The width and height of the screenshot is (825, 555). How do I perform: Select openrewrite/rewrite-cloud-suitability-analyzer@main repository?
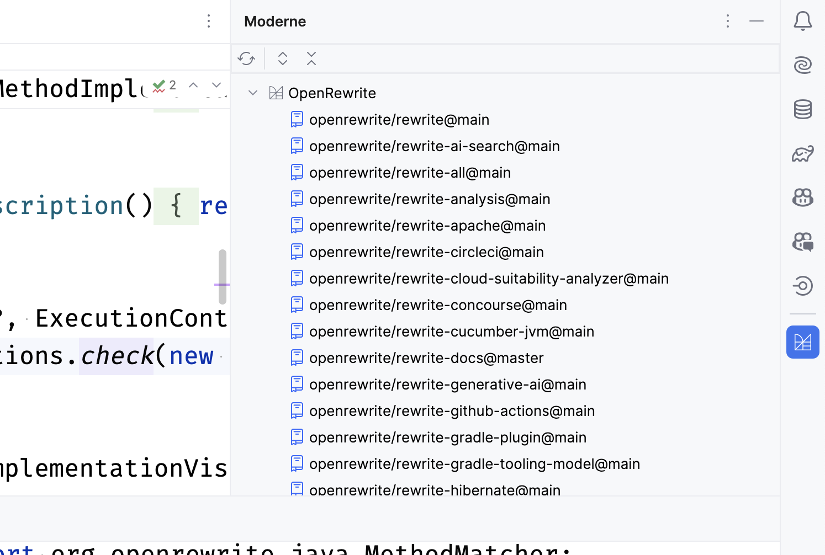coord(489,279)
